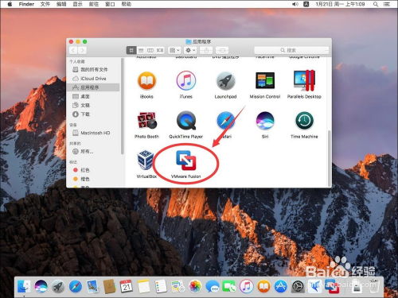Open the Photos app in the Dock

(195, 286)
